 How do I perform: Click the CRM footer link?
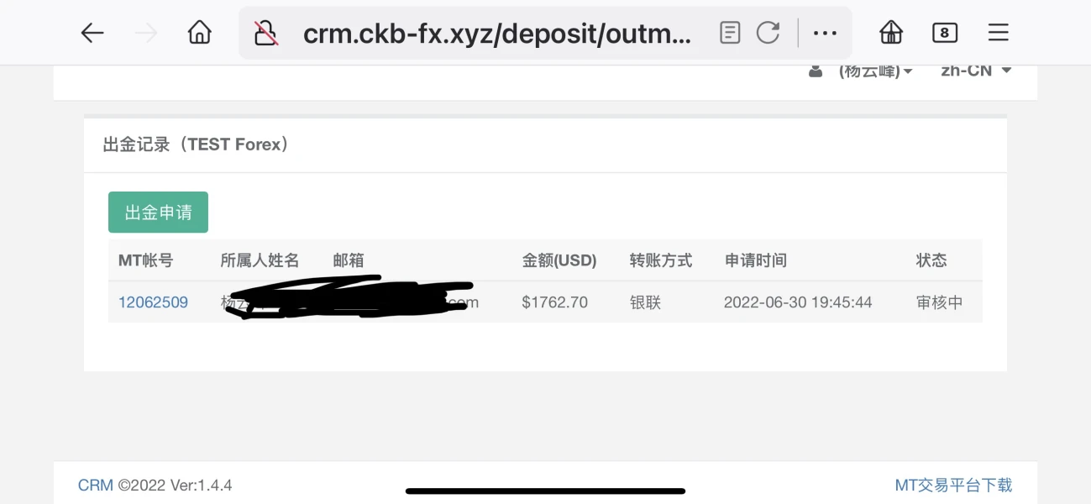coord(95,486)
